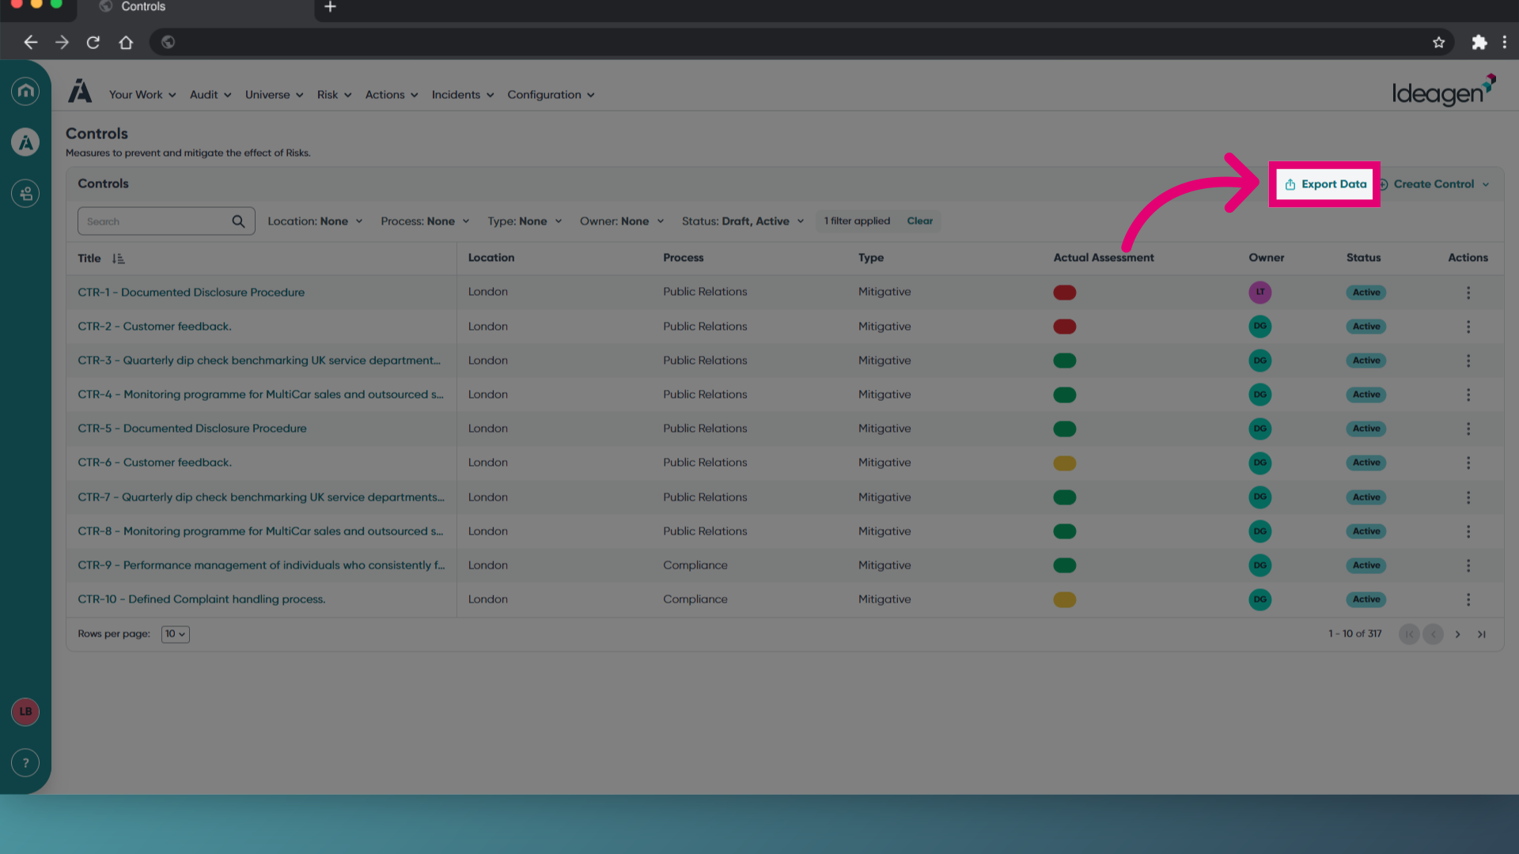
Task: Click the app logo in top navigation
Action: click(80, 92)
